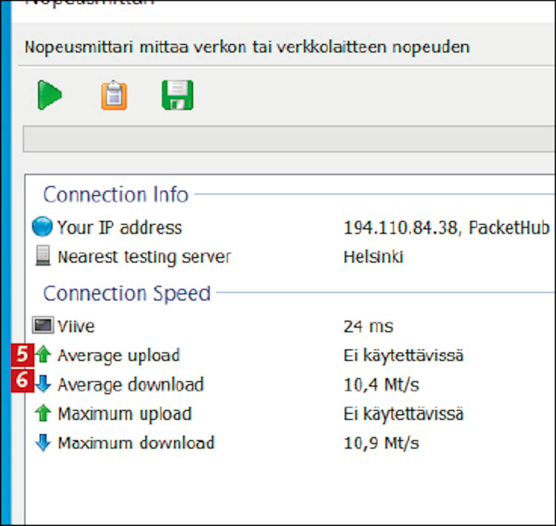The width and height of the screenshot is (556, 526).
Task: Save results with the green floppy disk icon
Action: click(x=178, y=95)
